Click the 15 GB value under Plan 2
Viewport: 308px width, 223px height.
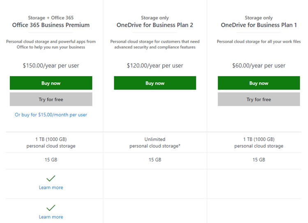pos(155,160)
